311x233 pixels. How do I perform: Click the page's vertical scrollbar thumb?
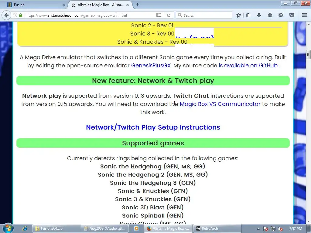click(308, 55)
